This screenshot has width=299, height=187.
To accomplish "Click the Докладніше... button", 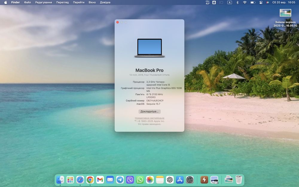I will [149, 111].
